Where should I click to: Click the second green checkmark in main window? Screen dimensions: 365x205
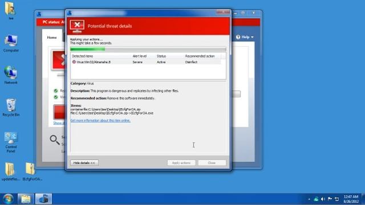56,97
